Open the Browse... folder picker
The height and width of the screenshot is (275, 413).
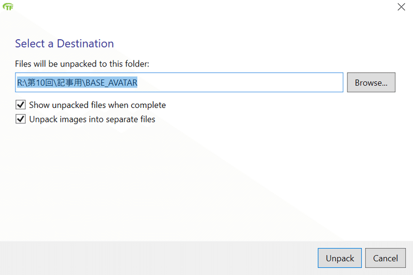pyautogui.click(x=371, y=83)
